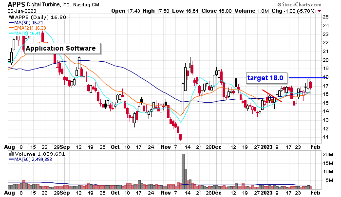Click the Application Software annotation box

(63, 49)
